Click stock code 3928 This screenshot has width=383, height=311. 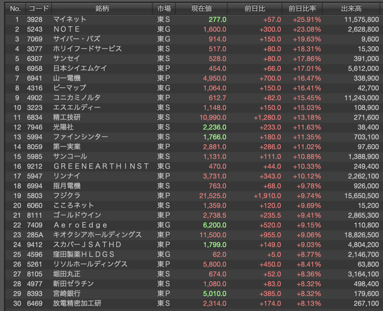[x=34, y=19]
